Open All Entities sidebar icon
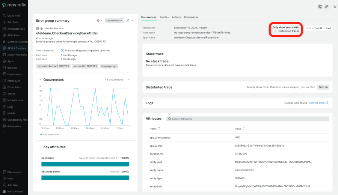 click(4, 35)
